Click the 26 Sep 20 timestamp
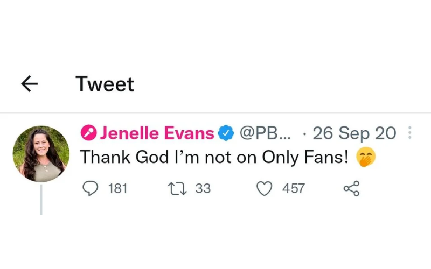Image resolution: width=431 pixels, height=269 pixels. point(354,133)
